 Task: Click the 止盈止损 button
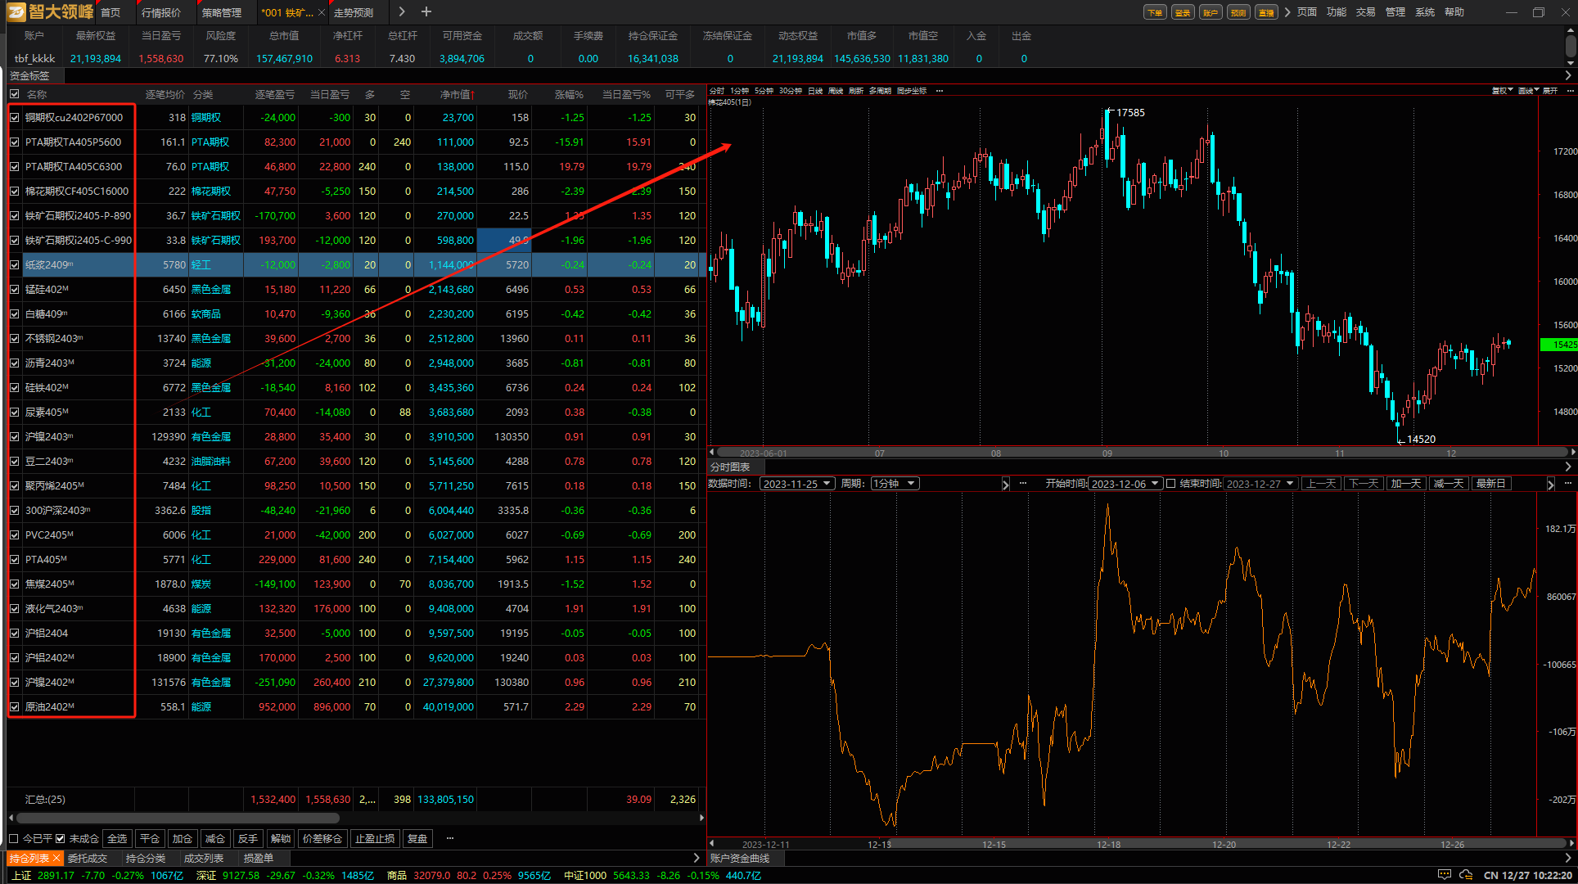click(375, 838)
